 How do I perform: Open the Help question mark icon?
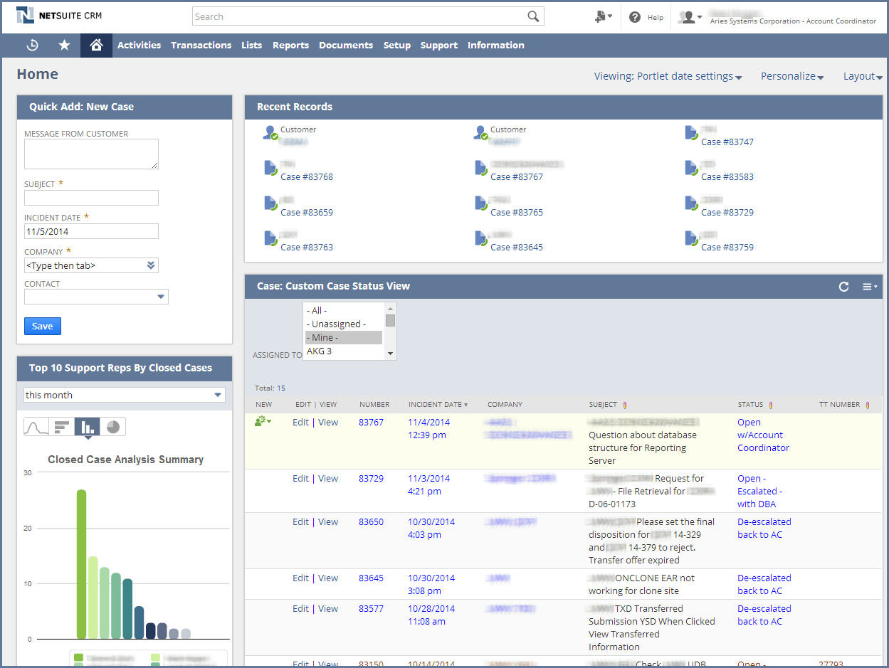(x=635, y=17)
